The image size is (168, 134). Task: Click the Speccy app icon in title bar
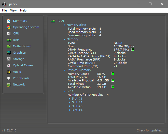[x=4, y=4]
